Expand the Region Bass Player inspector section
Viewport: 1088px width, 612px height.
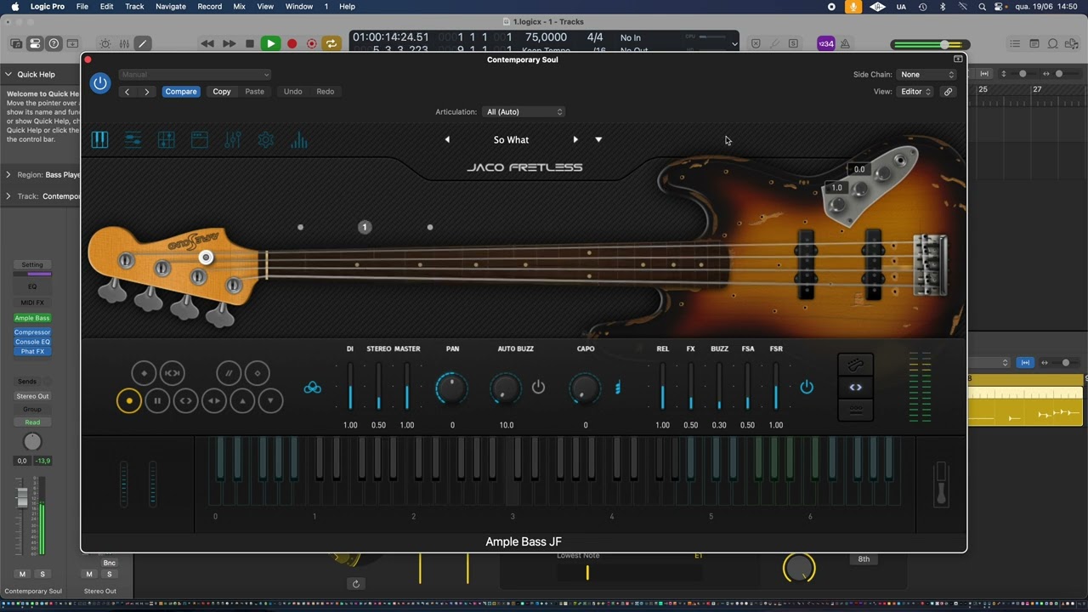tap(8, 175)
